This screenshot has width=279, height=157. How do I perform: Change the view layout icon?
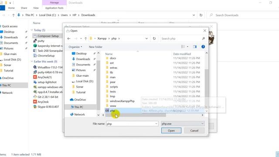click(x=183, y=47)
